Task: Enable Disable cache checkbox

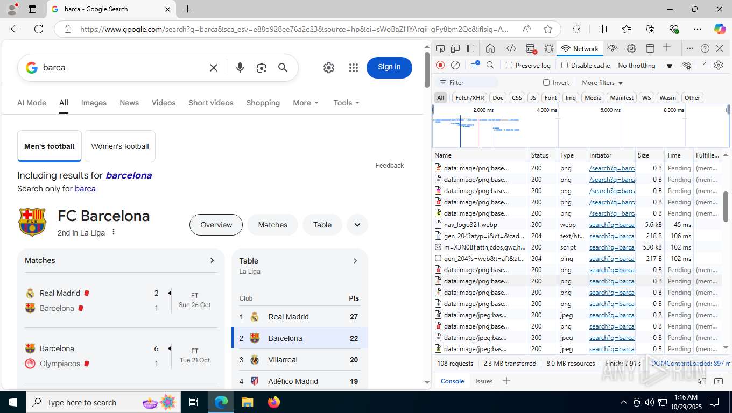Action: click(565, 65)
